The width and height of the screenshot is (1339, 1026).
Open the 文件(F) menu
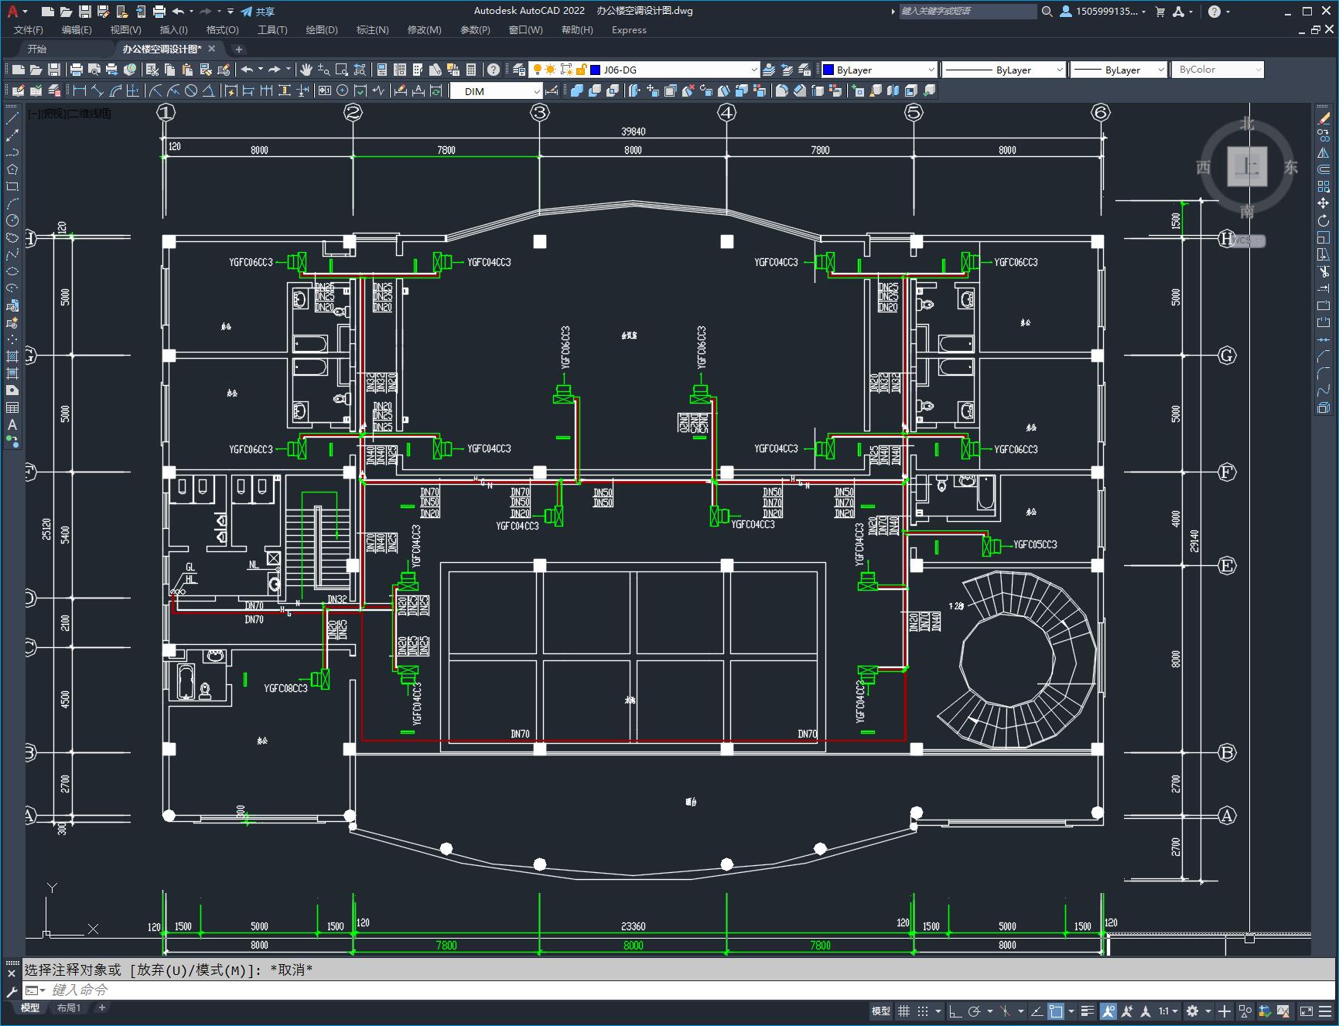(29, 29)
